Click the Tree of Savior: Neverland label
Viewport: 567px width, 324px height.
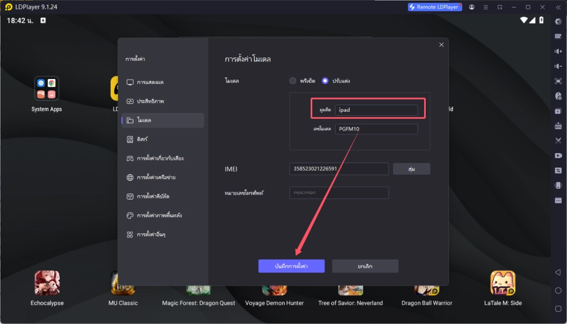click(350, 303)
